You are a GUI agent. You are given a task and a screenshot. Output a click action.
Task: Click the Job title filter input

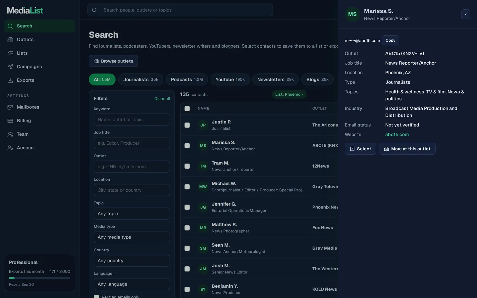coord(132,143)
